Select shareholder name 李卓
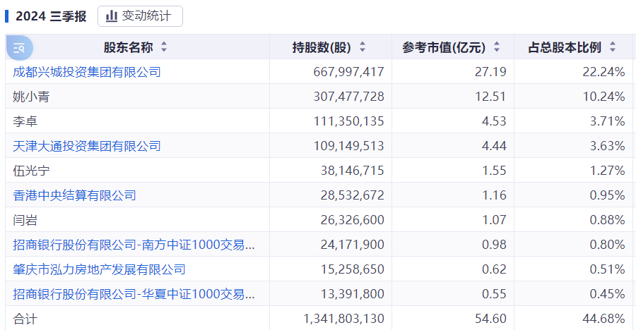Viewport: 636px width, 330px height. (x=25, y=121)
